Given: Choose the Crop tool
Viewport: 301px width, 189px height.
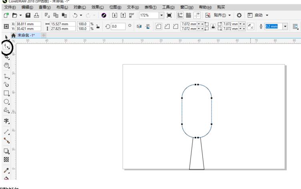Looking at the screenshot, I should 6,57.
